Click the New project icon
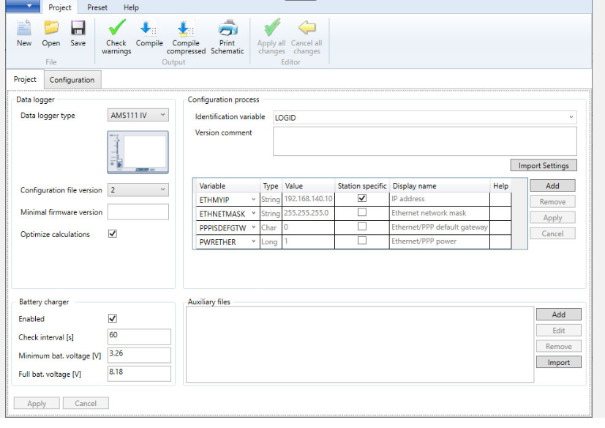 (24, 33)
